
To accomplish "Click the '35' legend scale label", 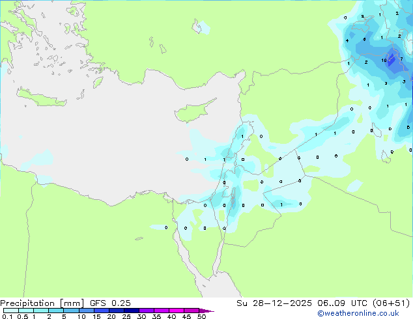I will tap(156, 316).
